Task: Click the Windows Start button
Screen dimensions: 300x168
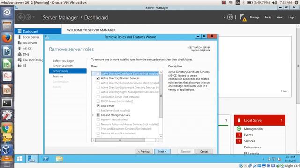Action: click(20, 159)
